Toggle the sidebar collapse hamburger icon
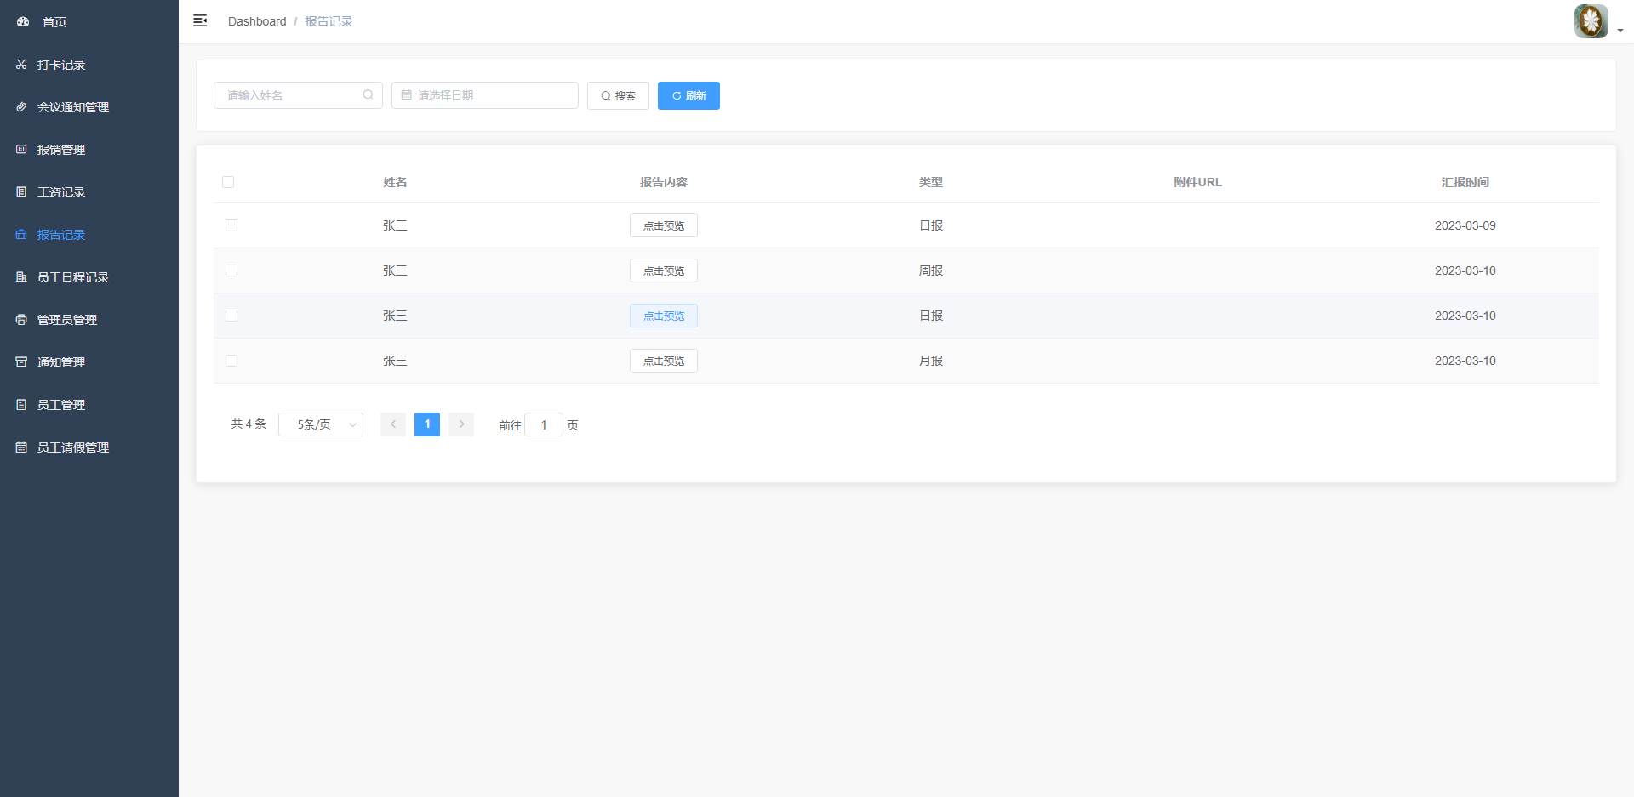This screenshot has width=1634, height=797. tap(200, 21)
